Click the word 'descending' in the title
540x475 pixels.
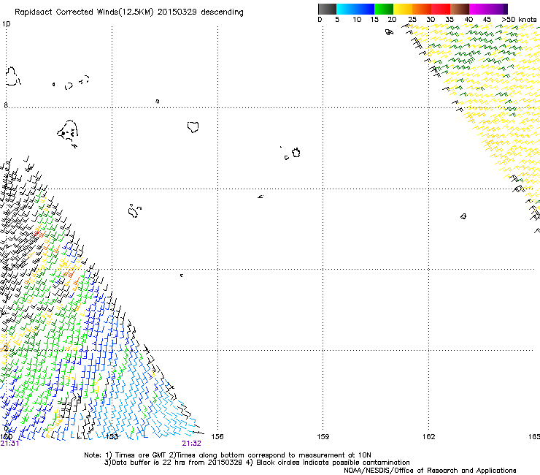[x=222, y=12]
